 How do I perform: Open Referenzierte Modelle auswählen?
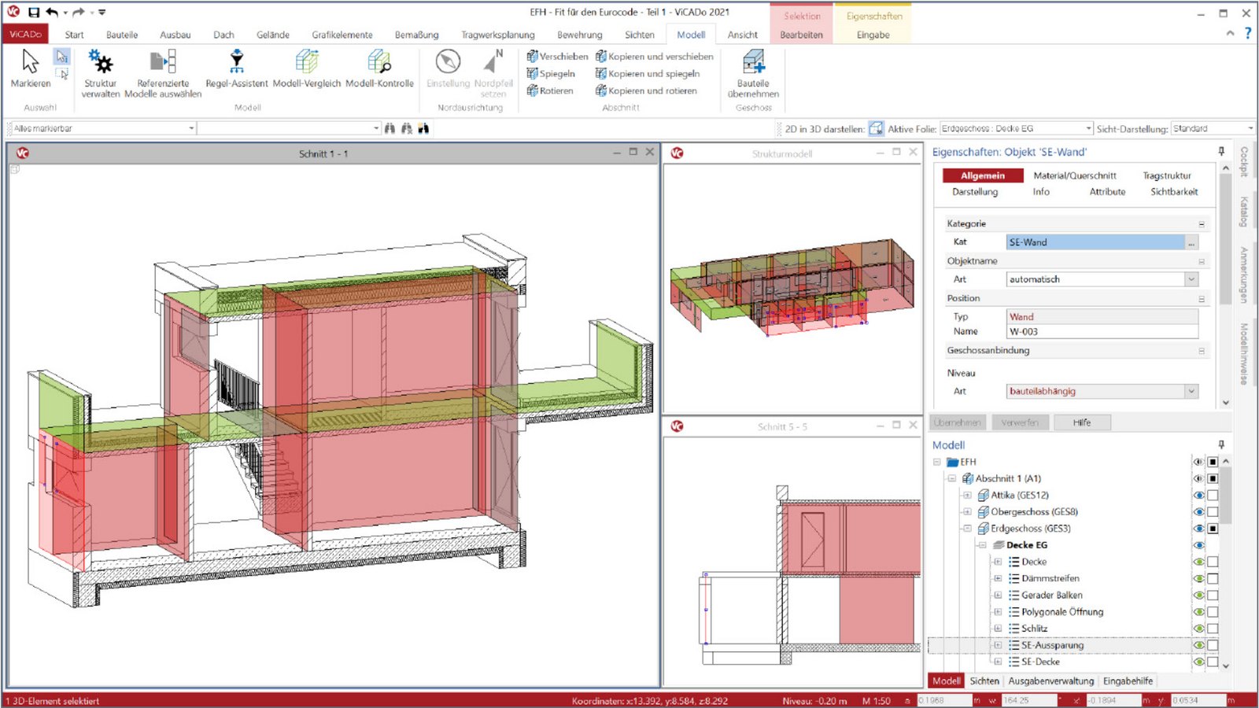tap(163, 73)
